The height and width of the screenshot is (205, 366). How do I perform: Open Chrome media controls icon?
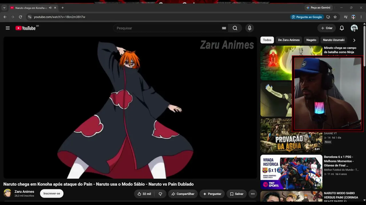coord(346,17)
